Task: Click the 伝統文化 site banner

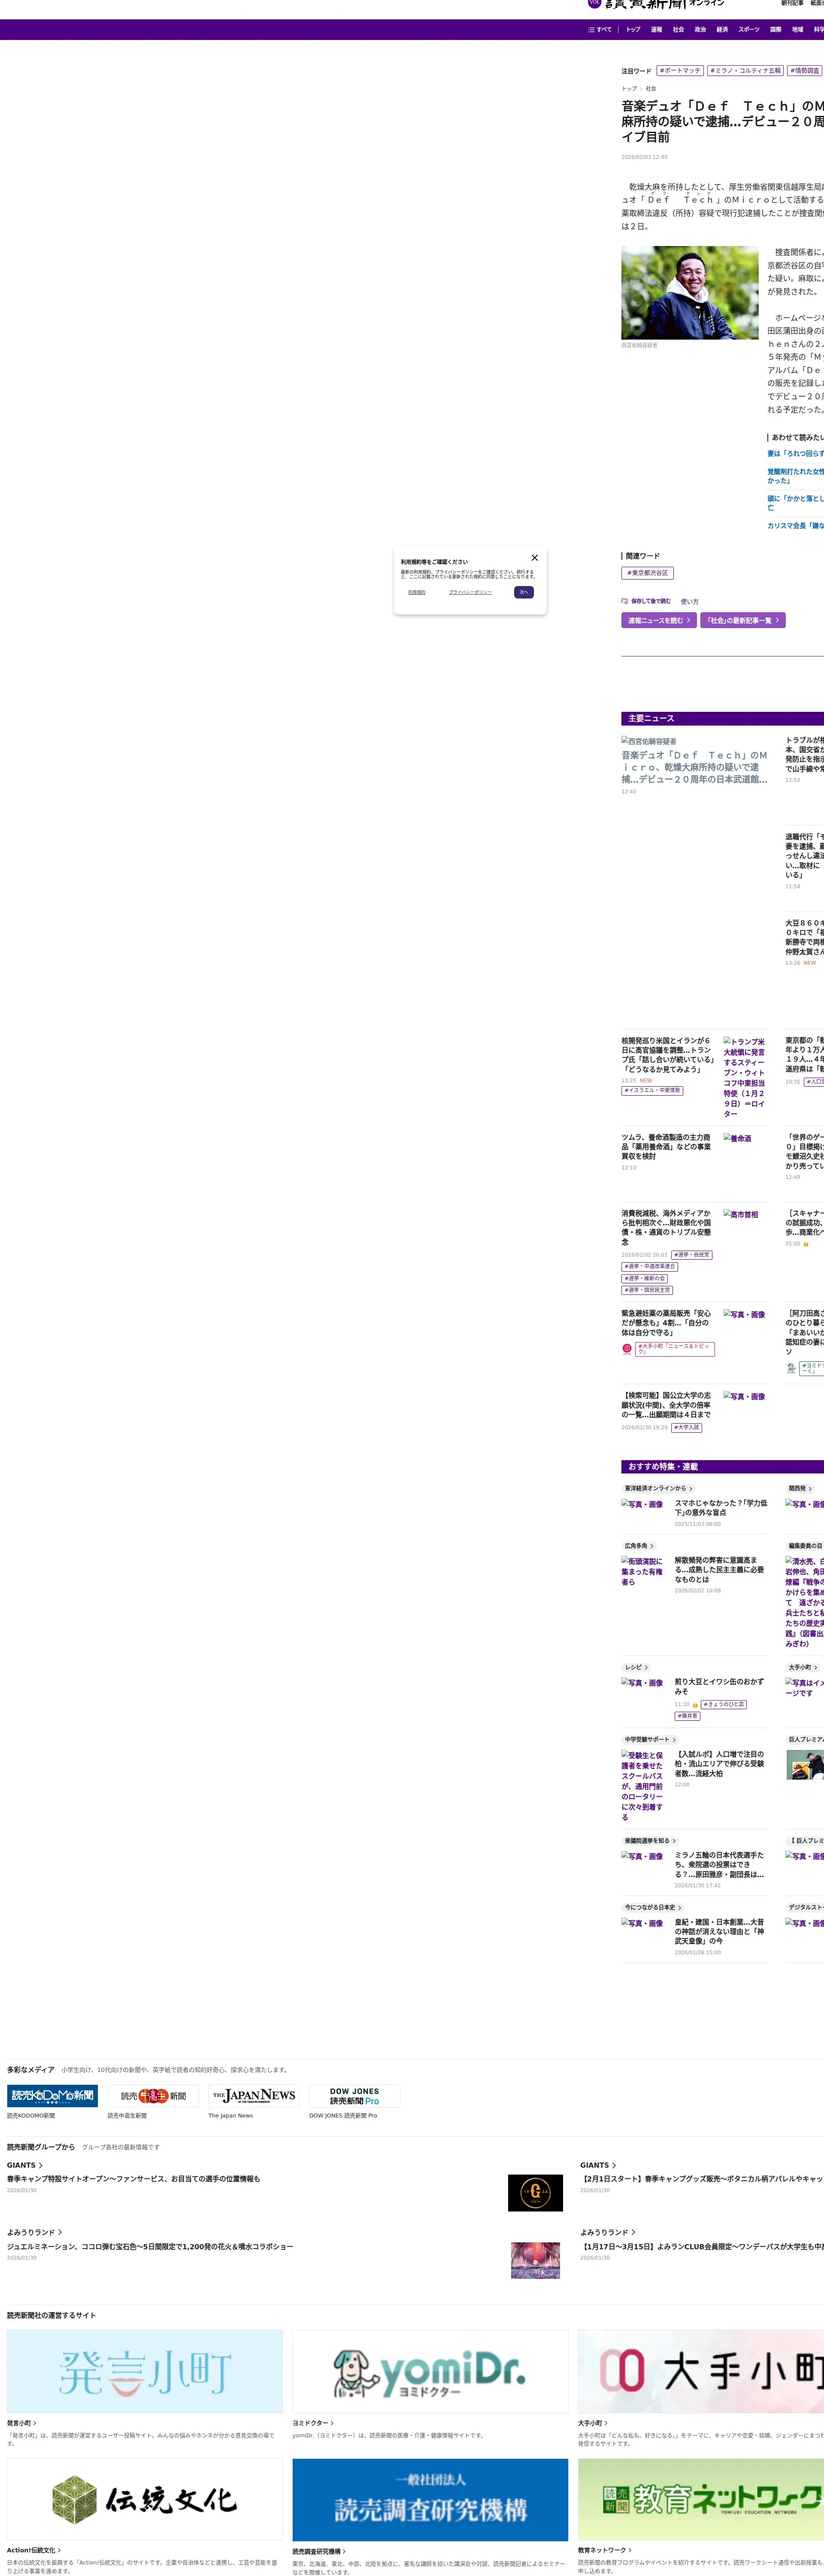Action: click(x=145, y=2500)
